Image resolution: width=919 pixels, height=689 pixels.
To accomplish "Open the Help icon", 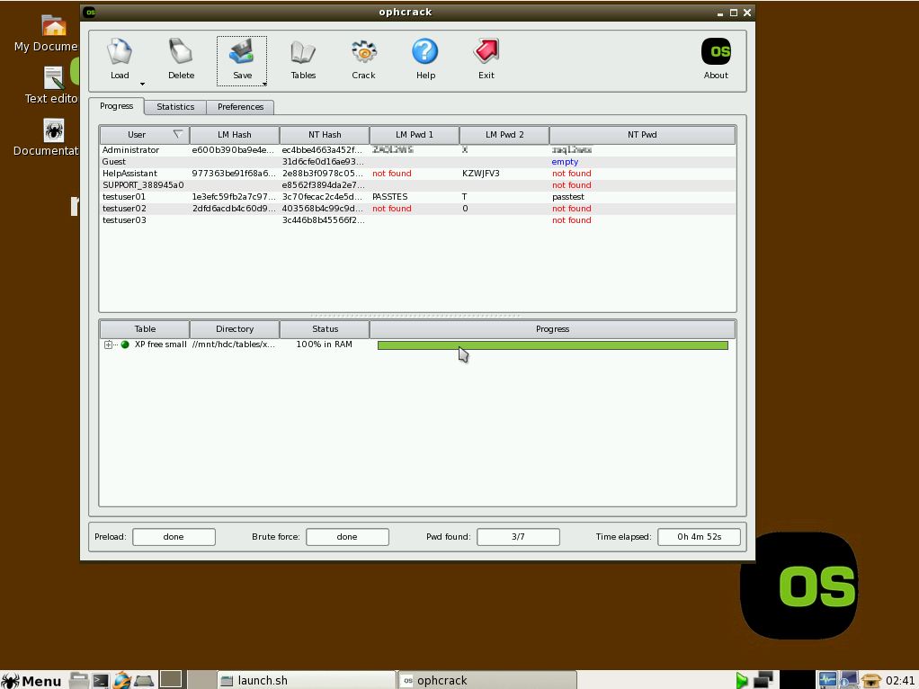I will [x=425, y=58].
